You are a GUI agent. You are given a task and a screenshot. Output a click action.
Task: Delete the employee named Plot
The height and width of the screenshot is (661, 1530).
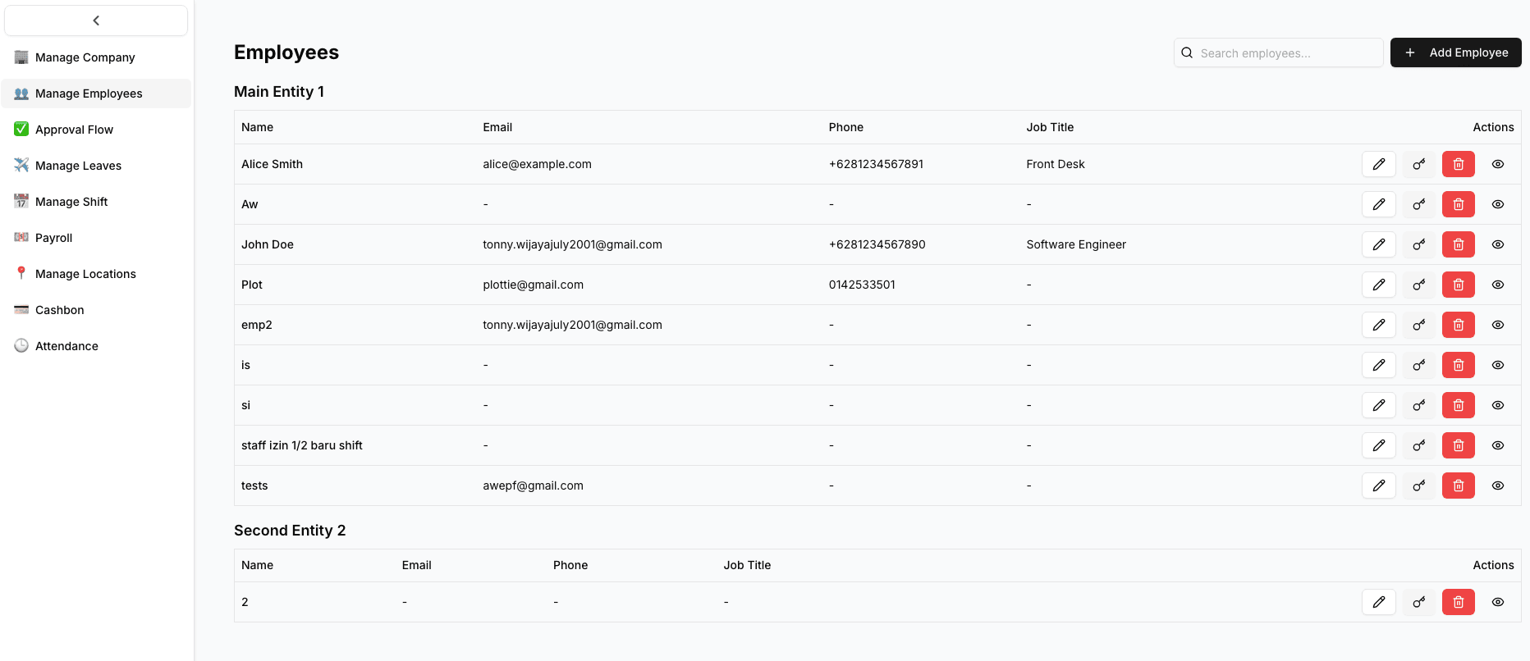click(1458, 285)
